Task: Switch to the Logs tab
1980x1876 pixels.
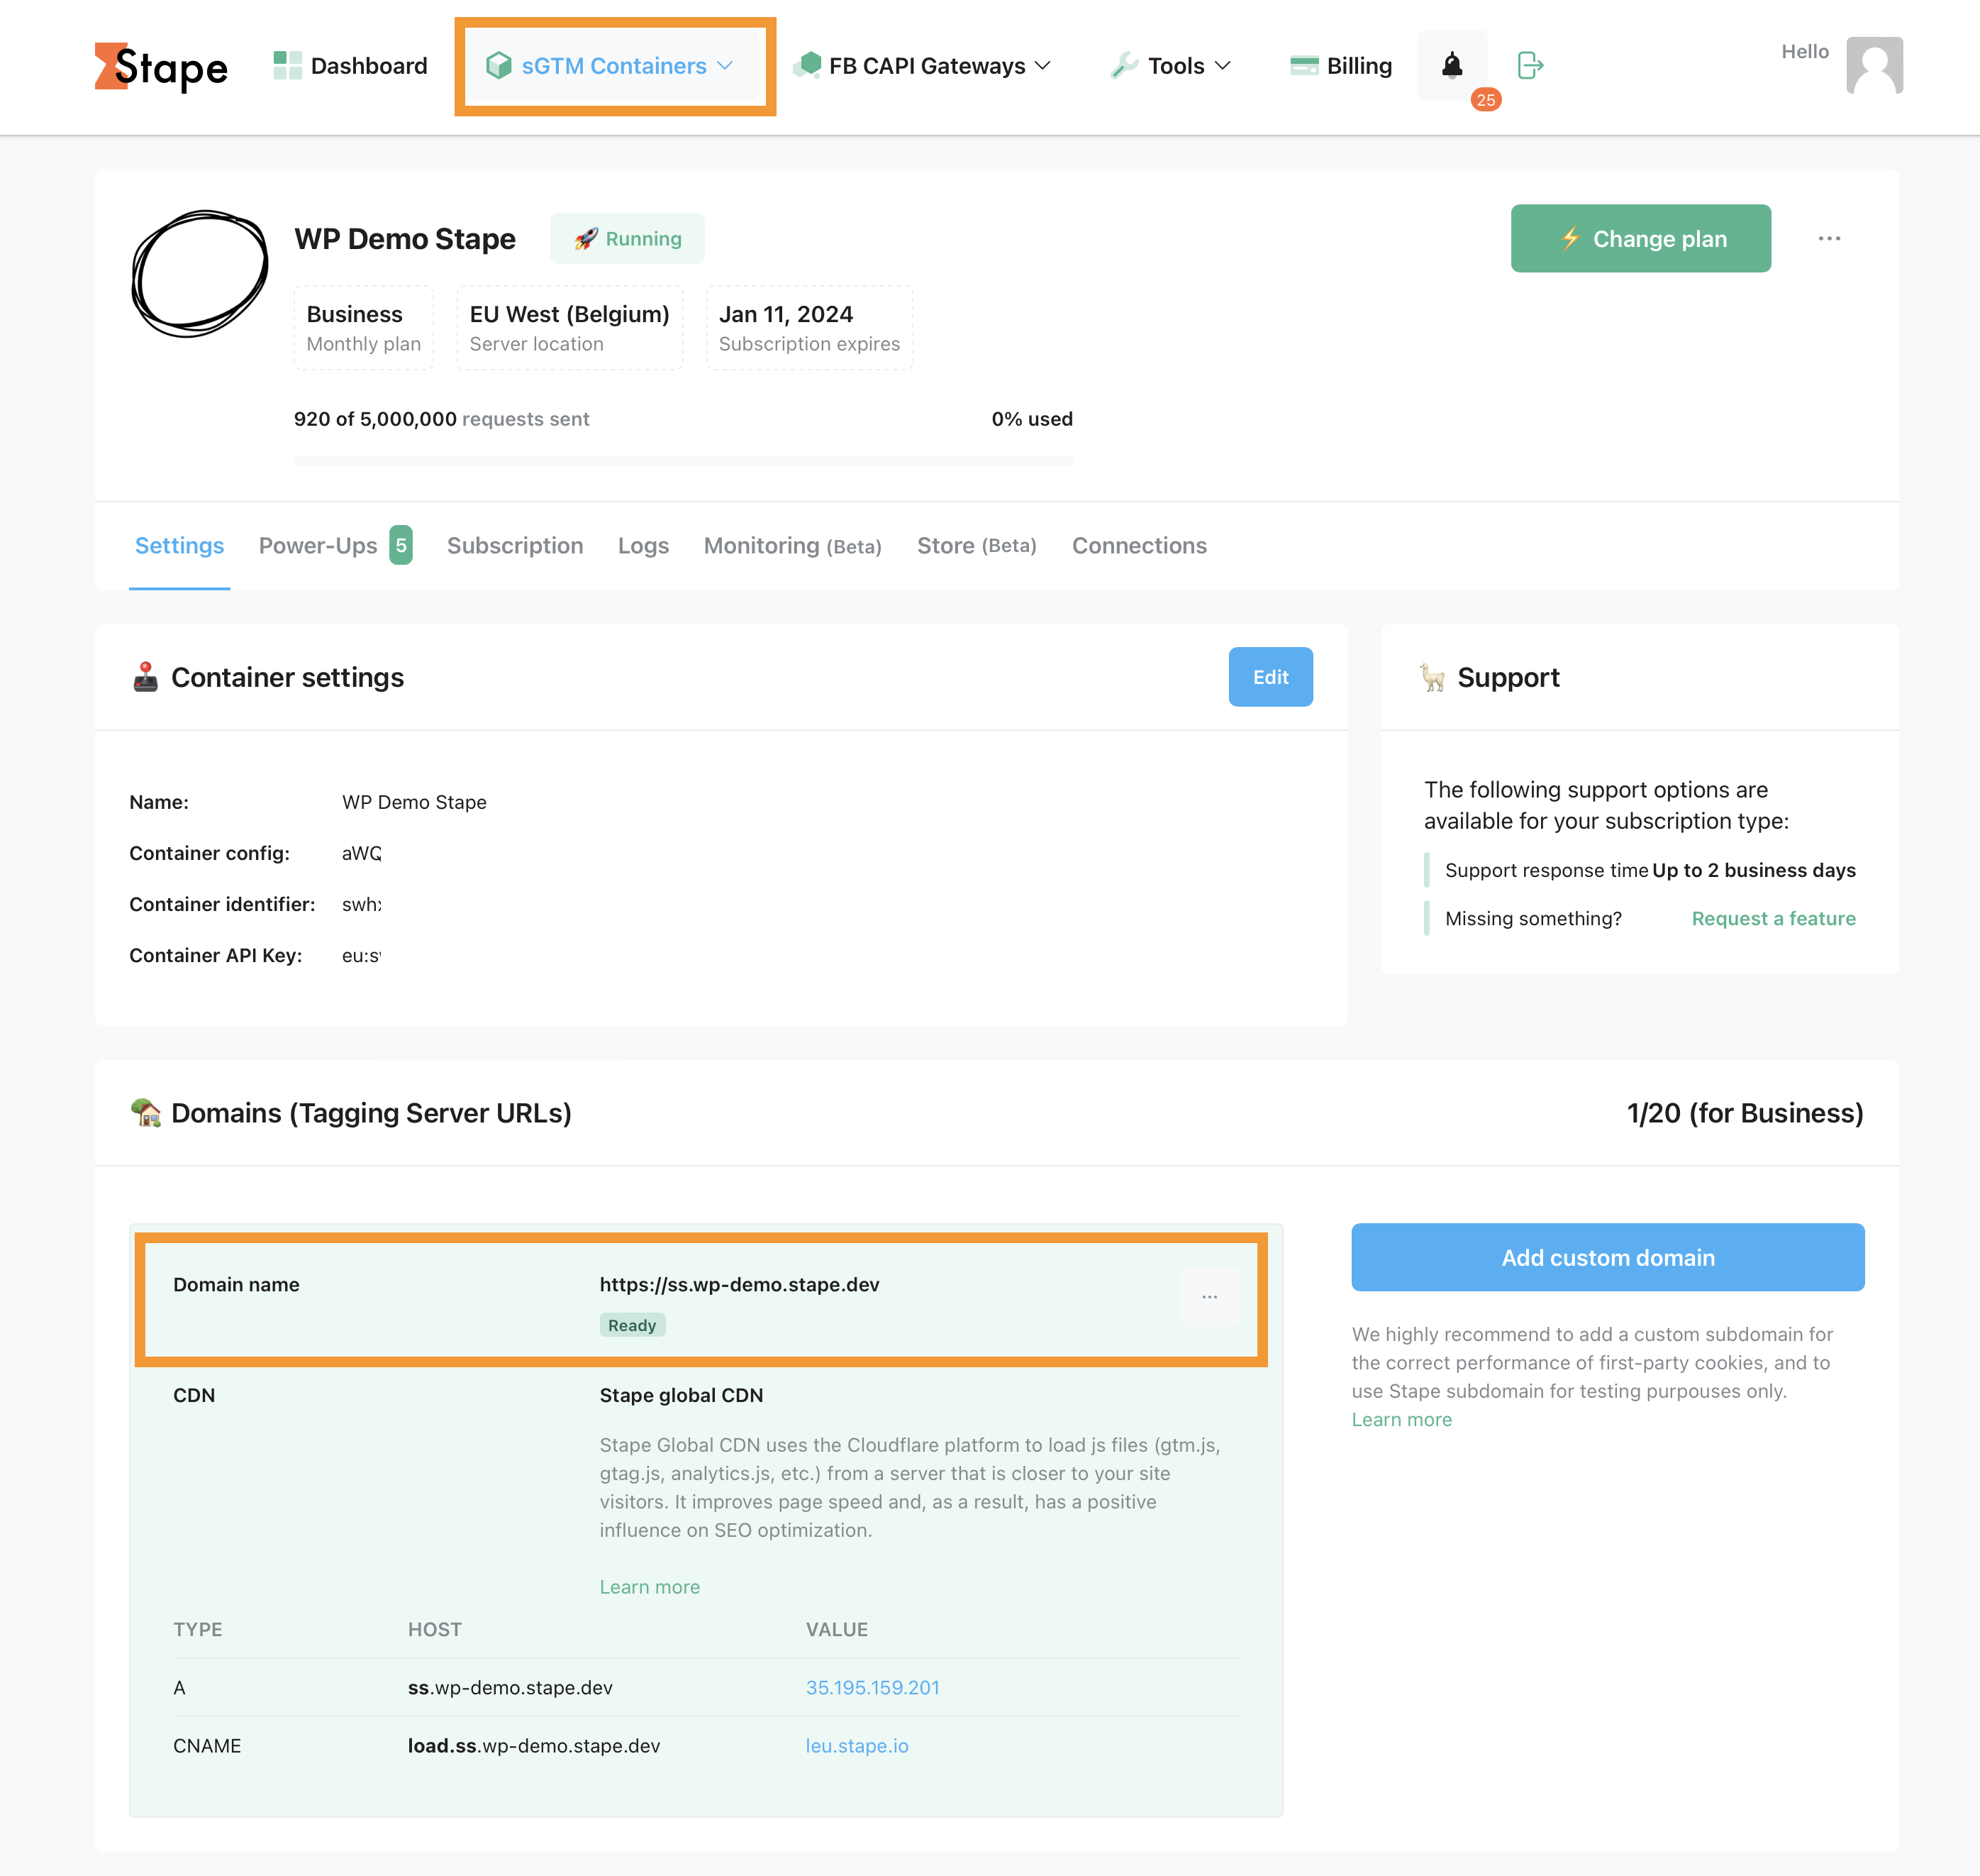Action: coord(644,546)
